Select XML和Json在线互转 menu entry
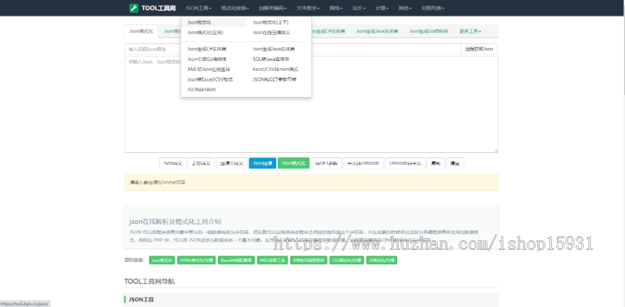The height and width of the screenshot is (307, 625). click(208, 69)
